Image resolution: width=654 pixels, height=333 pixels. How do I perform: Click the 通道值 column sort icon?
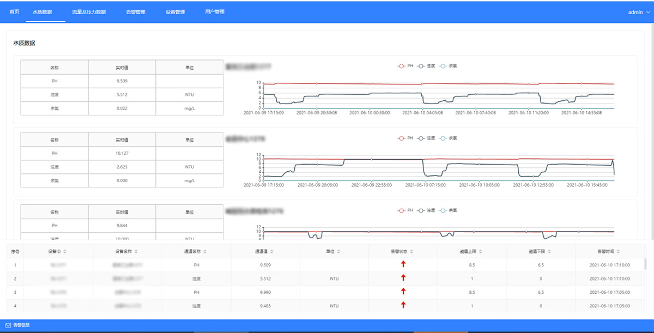271,252
